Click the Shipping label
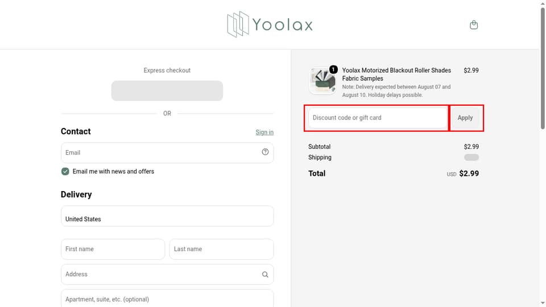Image resolution: width=546 pixels, height=307 pixels. tap(320, 157)
